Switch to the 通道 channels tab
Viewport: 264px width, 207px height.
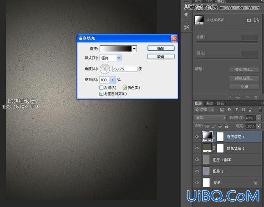pyautogui.click(x=209, y=103)
